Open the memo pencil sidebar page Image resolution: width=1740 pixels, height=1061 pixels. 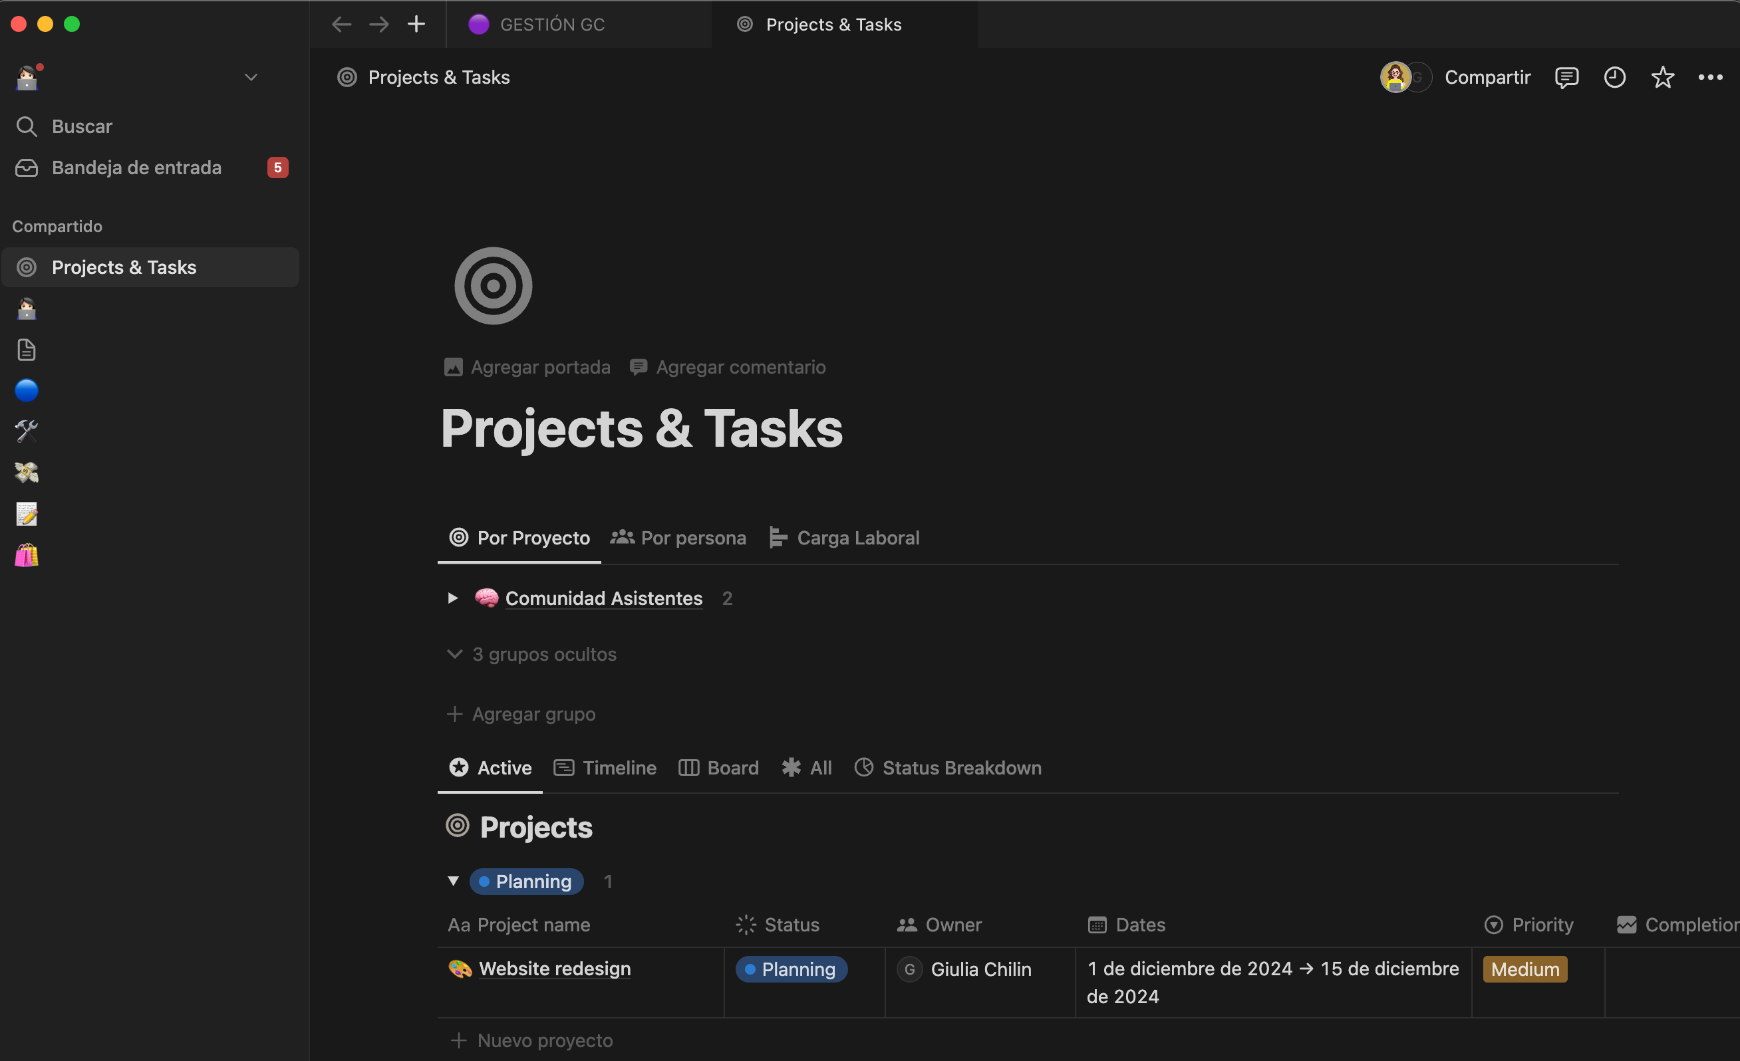27,513
